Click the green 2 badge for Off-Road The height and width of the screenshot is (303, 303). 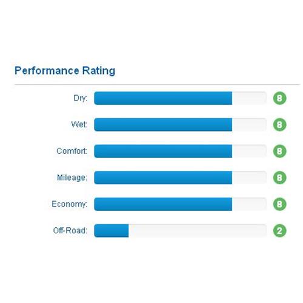coord(279,230)
